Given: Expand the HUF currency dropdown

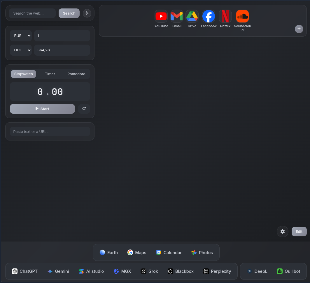Looking at the screenshot, I should pyautogui.click(x=21, y=50).
